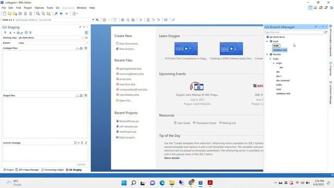This screenshot has height=188, width=334.
Task: Click Stage all icon in Unstaged files header
Action: (x=81, y=48)
